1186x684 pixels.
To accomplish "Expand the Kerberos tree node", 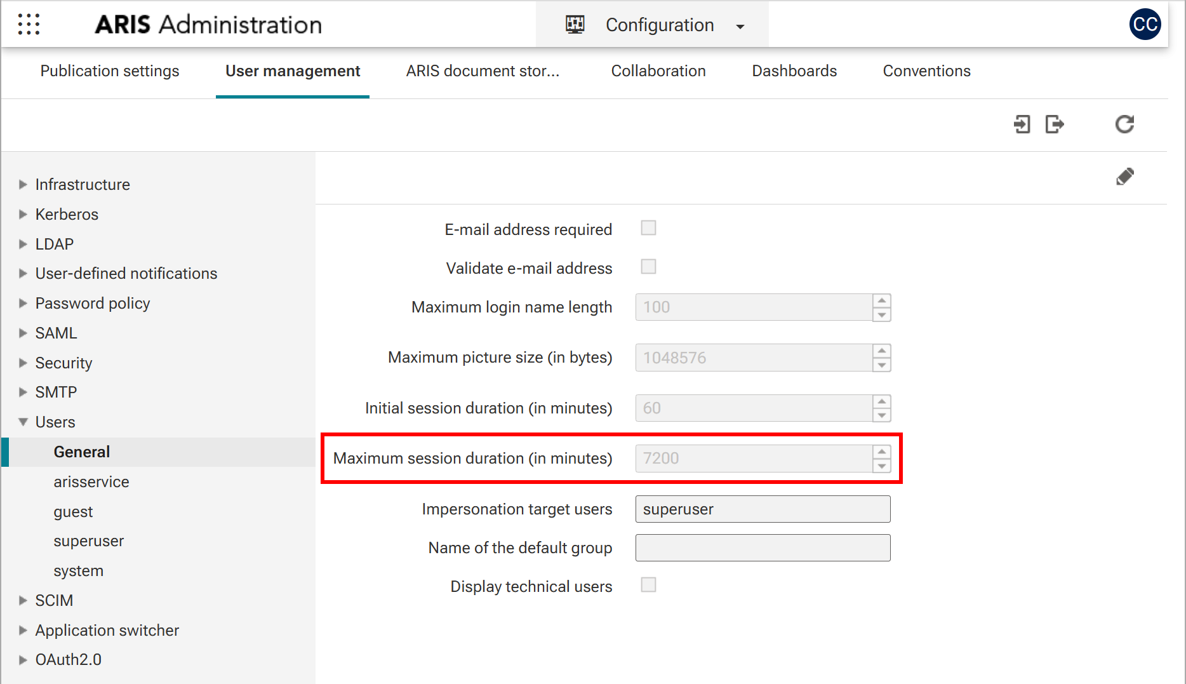I will click(x=23, y=214).
